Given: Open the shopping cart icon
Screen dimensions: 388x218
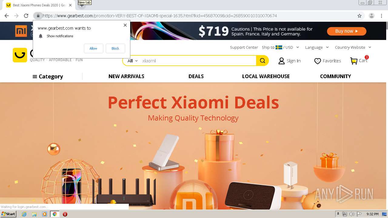Looking at the screenshot, I should [x=354, y=61].
